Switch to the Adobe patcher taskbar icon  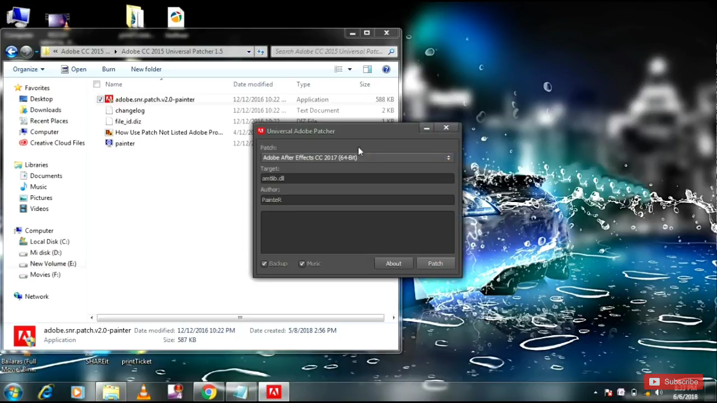[x=273, y=392]
